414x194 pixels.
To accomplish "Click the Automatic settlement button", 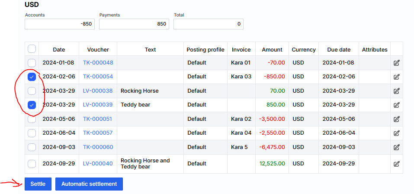I will pyautogui.click(x=89, y=184).
